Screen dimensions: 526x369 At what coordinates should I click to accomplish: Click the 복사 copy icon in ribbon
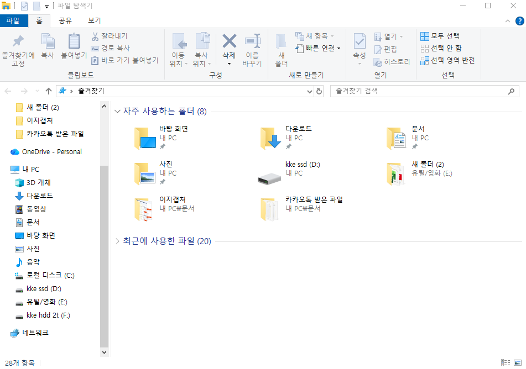[48, 42]
